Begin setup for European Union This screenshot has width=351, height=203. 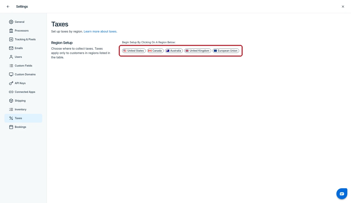point(226,51)
